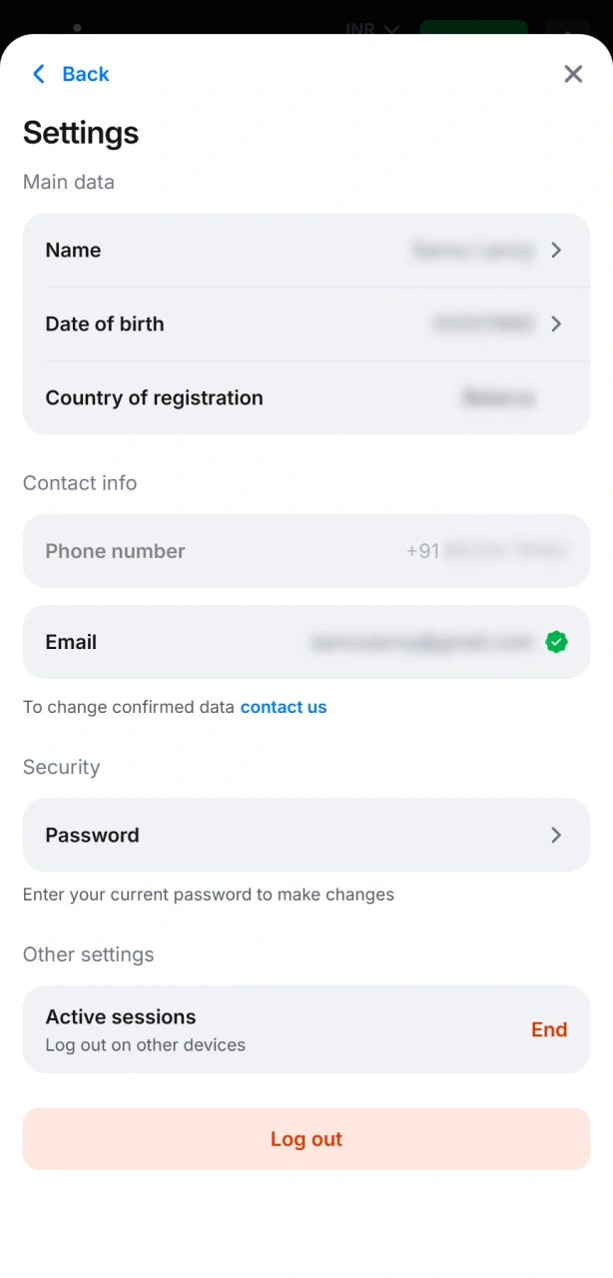Click the X icon to close Settings

click(x=573, y=74)
